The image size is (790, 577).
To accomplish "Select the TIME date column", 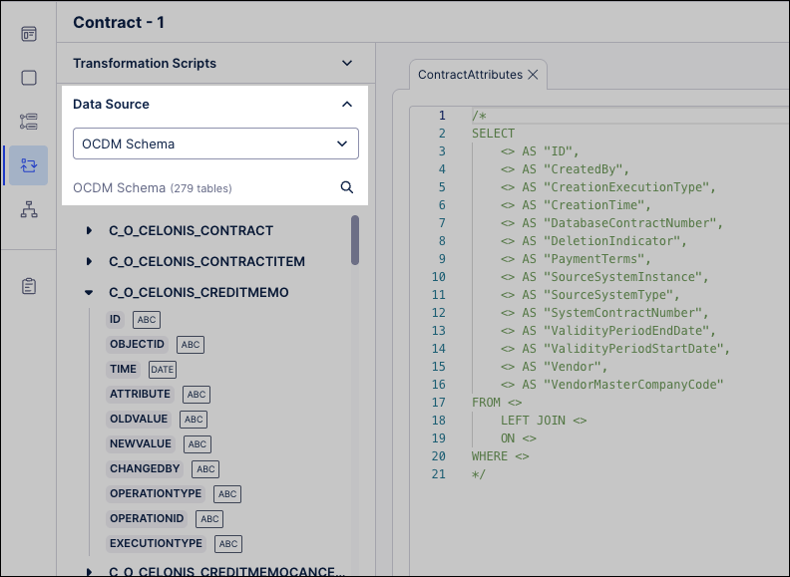I will pos(123,369).
